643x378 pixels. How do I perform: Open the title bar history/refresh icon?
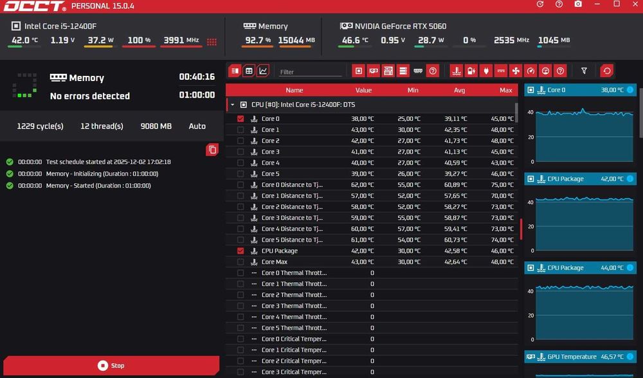[x=540, y=4]
